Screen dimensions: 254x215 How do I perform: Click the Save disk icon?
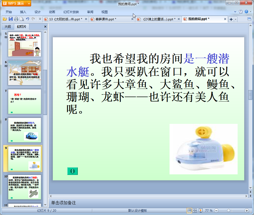11,19
